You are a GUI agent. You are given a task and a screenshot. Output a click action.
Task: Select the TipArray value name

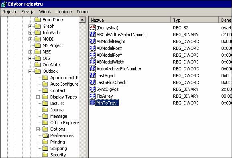[105, 96]
